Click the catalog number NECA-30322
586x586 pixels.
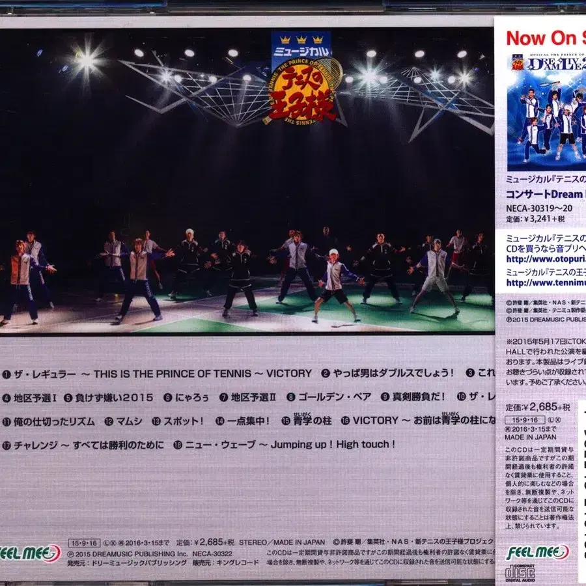click(x=212, y=553)
